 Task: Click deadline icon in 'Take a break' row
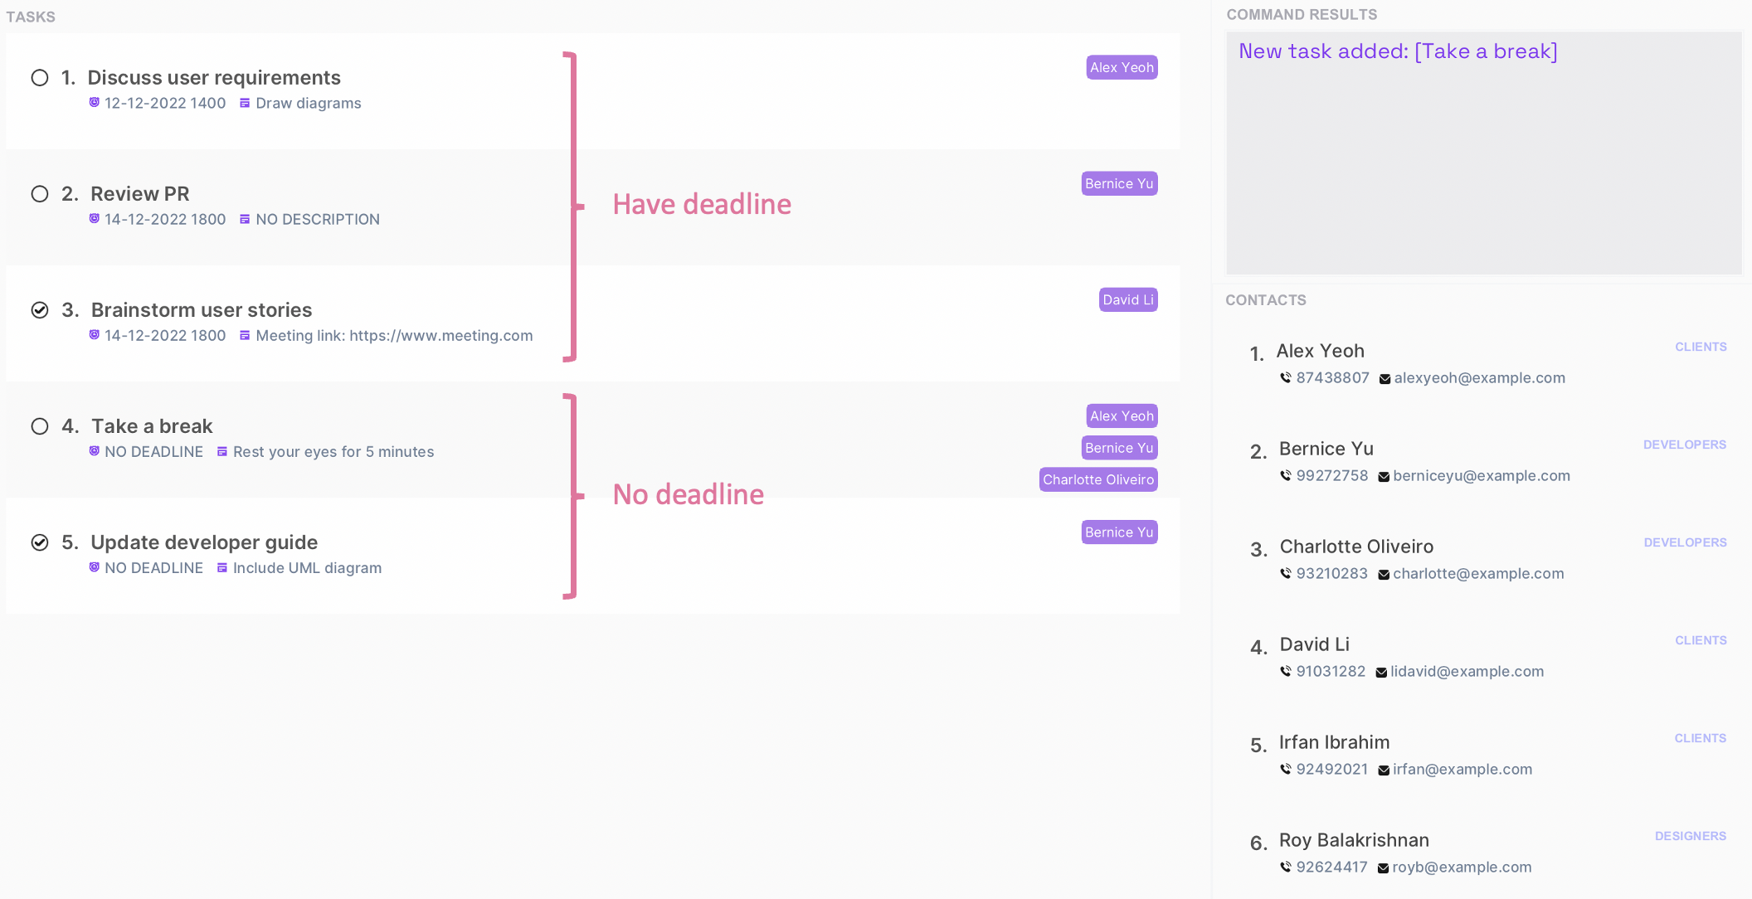[x=95, y=451]
